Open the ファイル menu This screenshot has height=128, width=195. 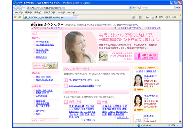18,12
